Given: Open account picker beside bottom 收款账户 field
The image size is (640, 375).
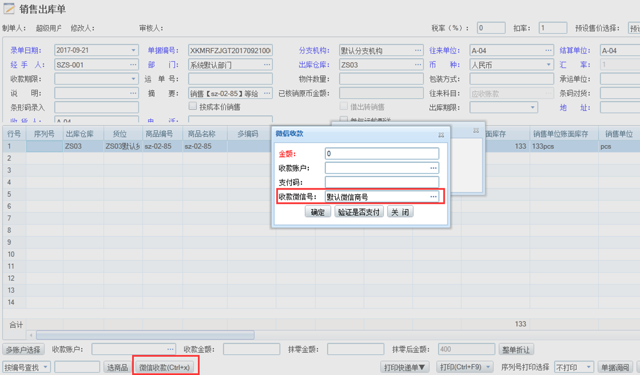Looking at the screenshot, I should (x=170, y=350).
